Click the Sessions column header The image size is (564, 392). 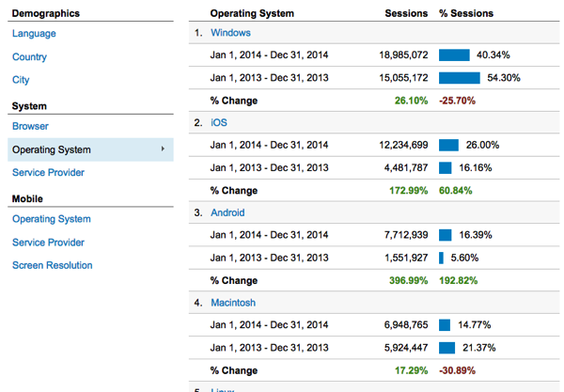(406, 13)
